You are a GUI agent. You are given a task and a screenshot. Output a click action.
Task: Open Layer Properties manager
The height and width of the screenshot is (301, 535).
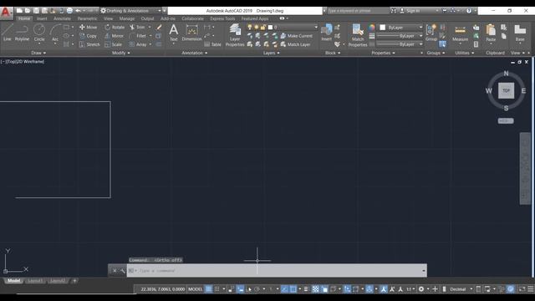(x=235, y=35)
